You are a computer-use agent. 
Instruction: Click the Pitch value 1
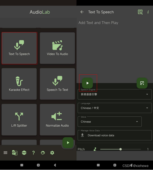coord(148,149)
